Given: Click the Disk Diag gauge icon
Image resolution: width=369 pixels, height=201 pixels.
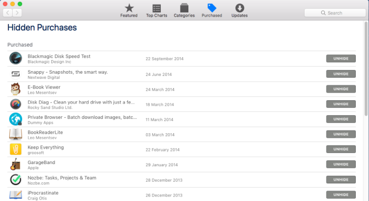Looking at the screenshot, I should pos(15,104).
